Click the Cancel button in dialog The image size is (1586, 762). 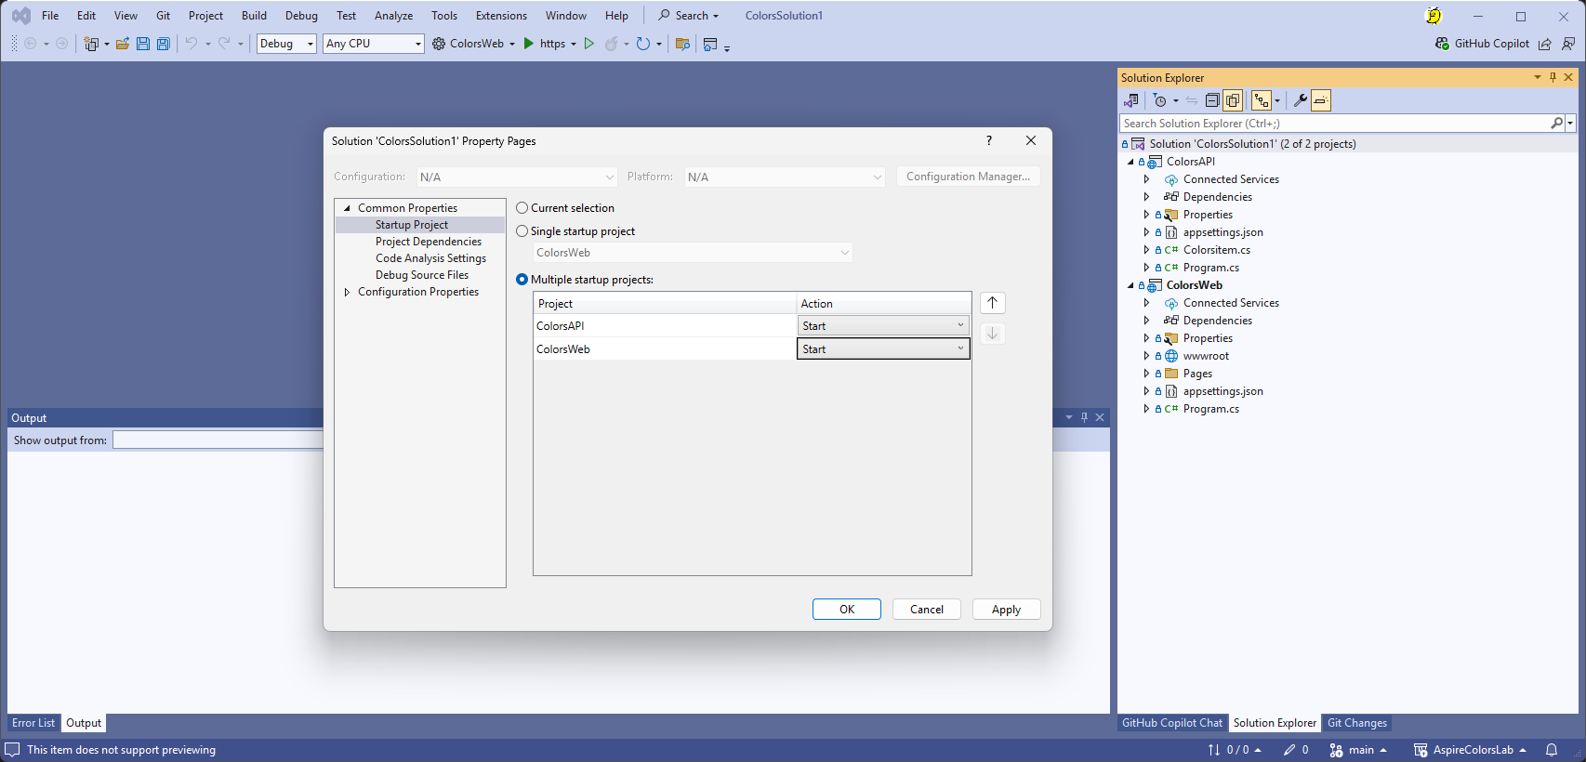coord(926,610)
